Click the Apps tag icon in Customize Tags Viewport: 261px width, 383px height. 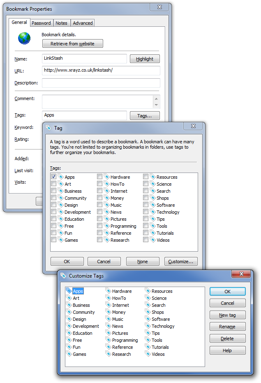coord(69,291)
